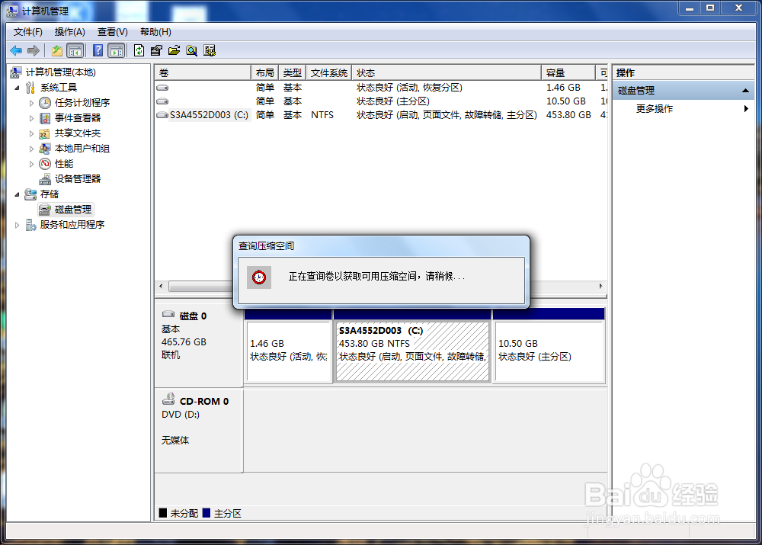Click the Up one level folder icon
The image size is (762, 545).
[x=57, y=50]
